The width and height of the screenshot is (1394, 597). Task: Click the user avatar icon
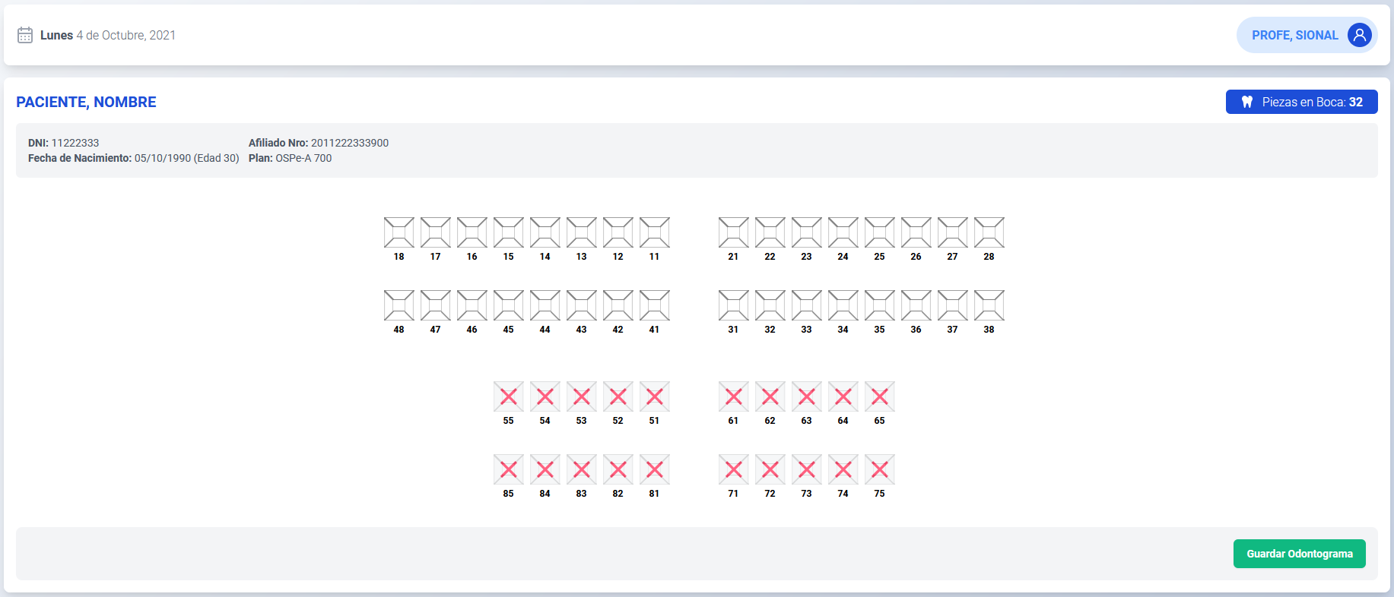(x=1359, y=35)
